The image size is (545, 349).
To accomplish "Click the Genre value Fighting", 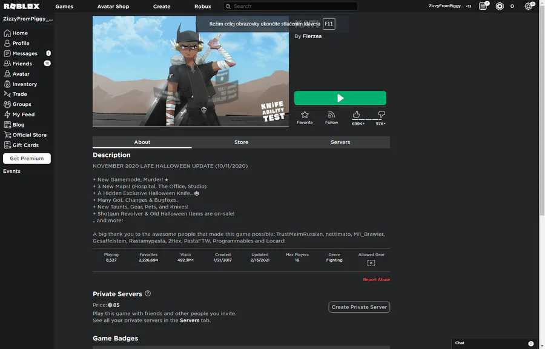I will pyautogui.click(x=334, y=260).
